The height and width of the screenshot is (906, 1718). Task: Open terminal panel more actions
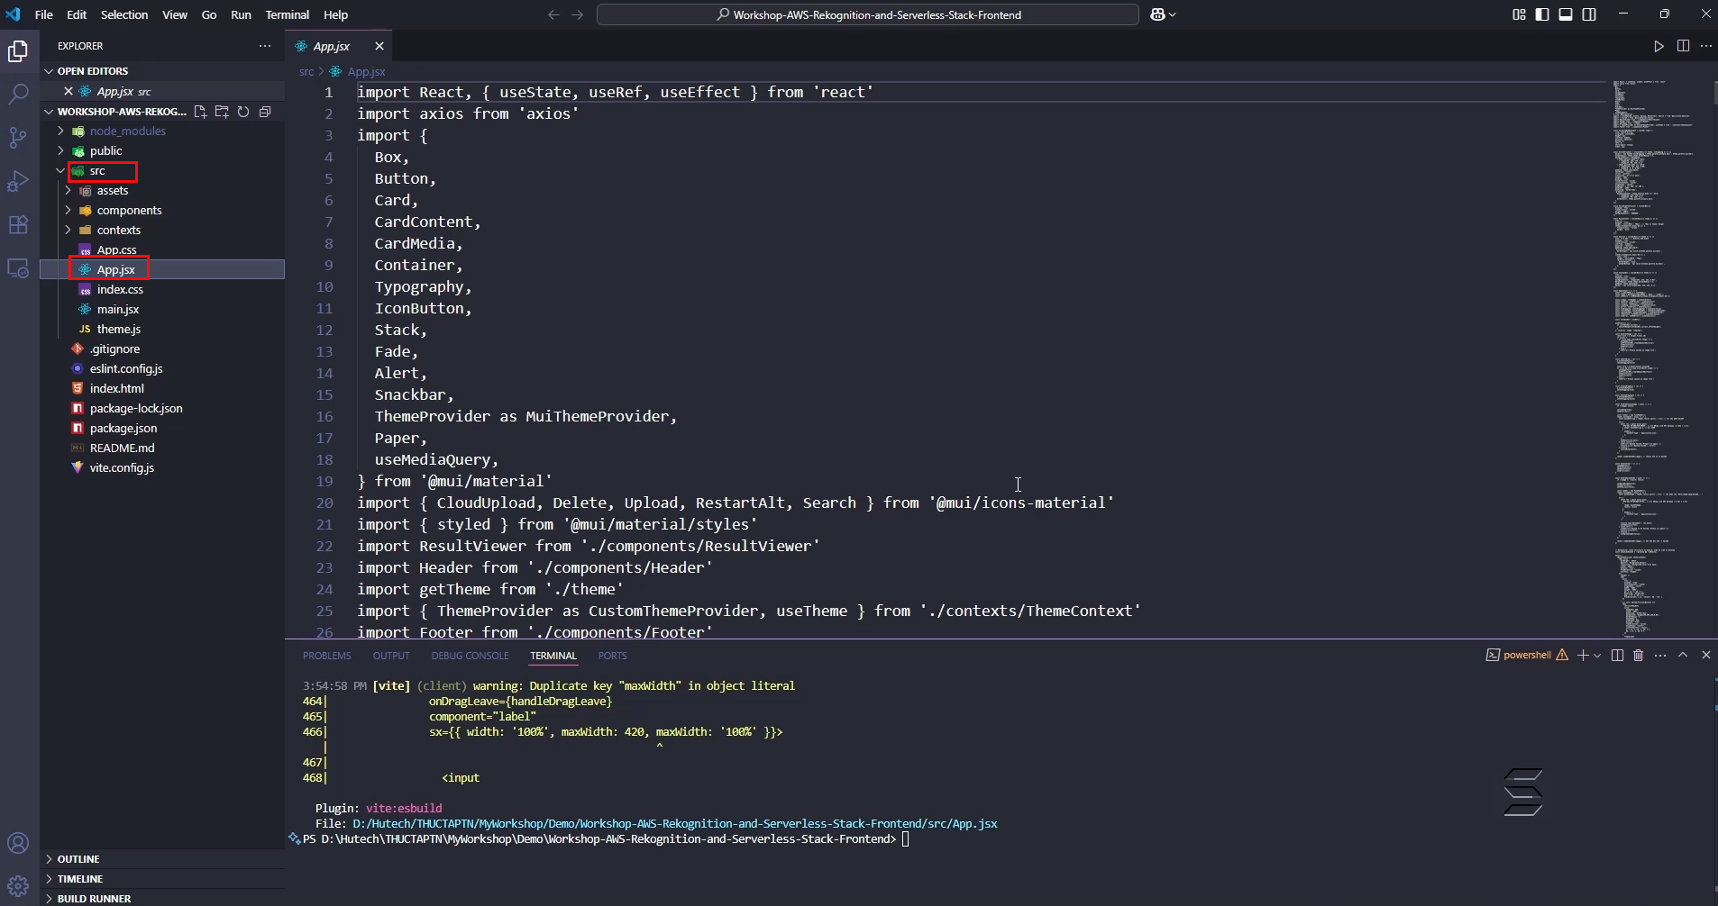click(1660, 655)
